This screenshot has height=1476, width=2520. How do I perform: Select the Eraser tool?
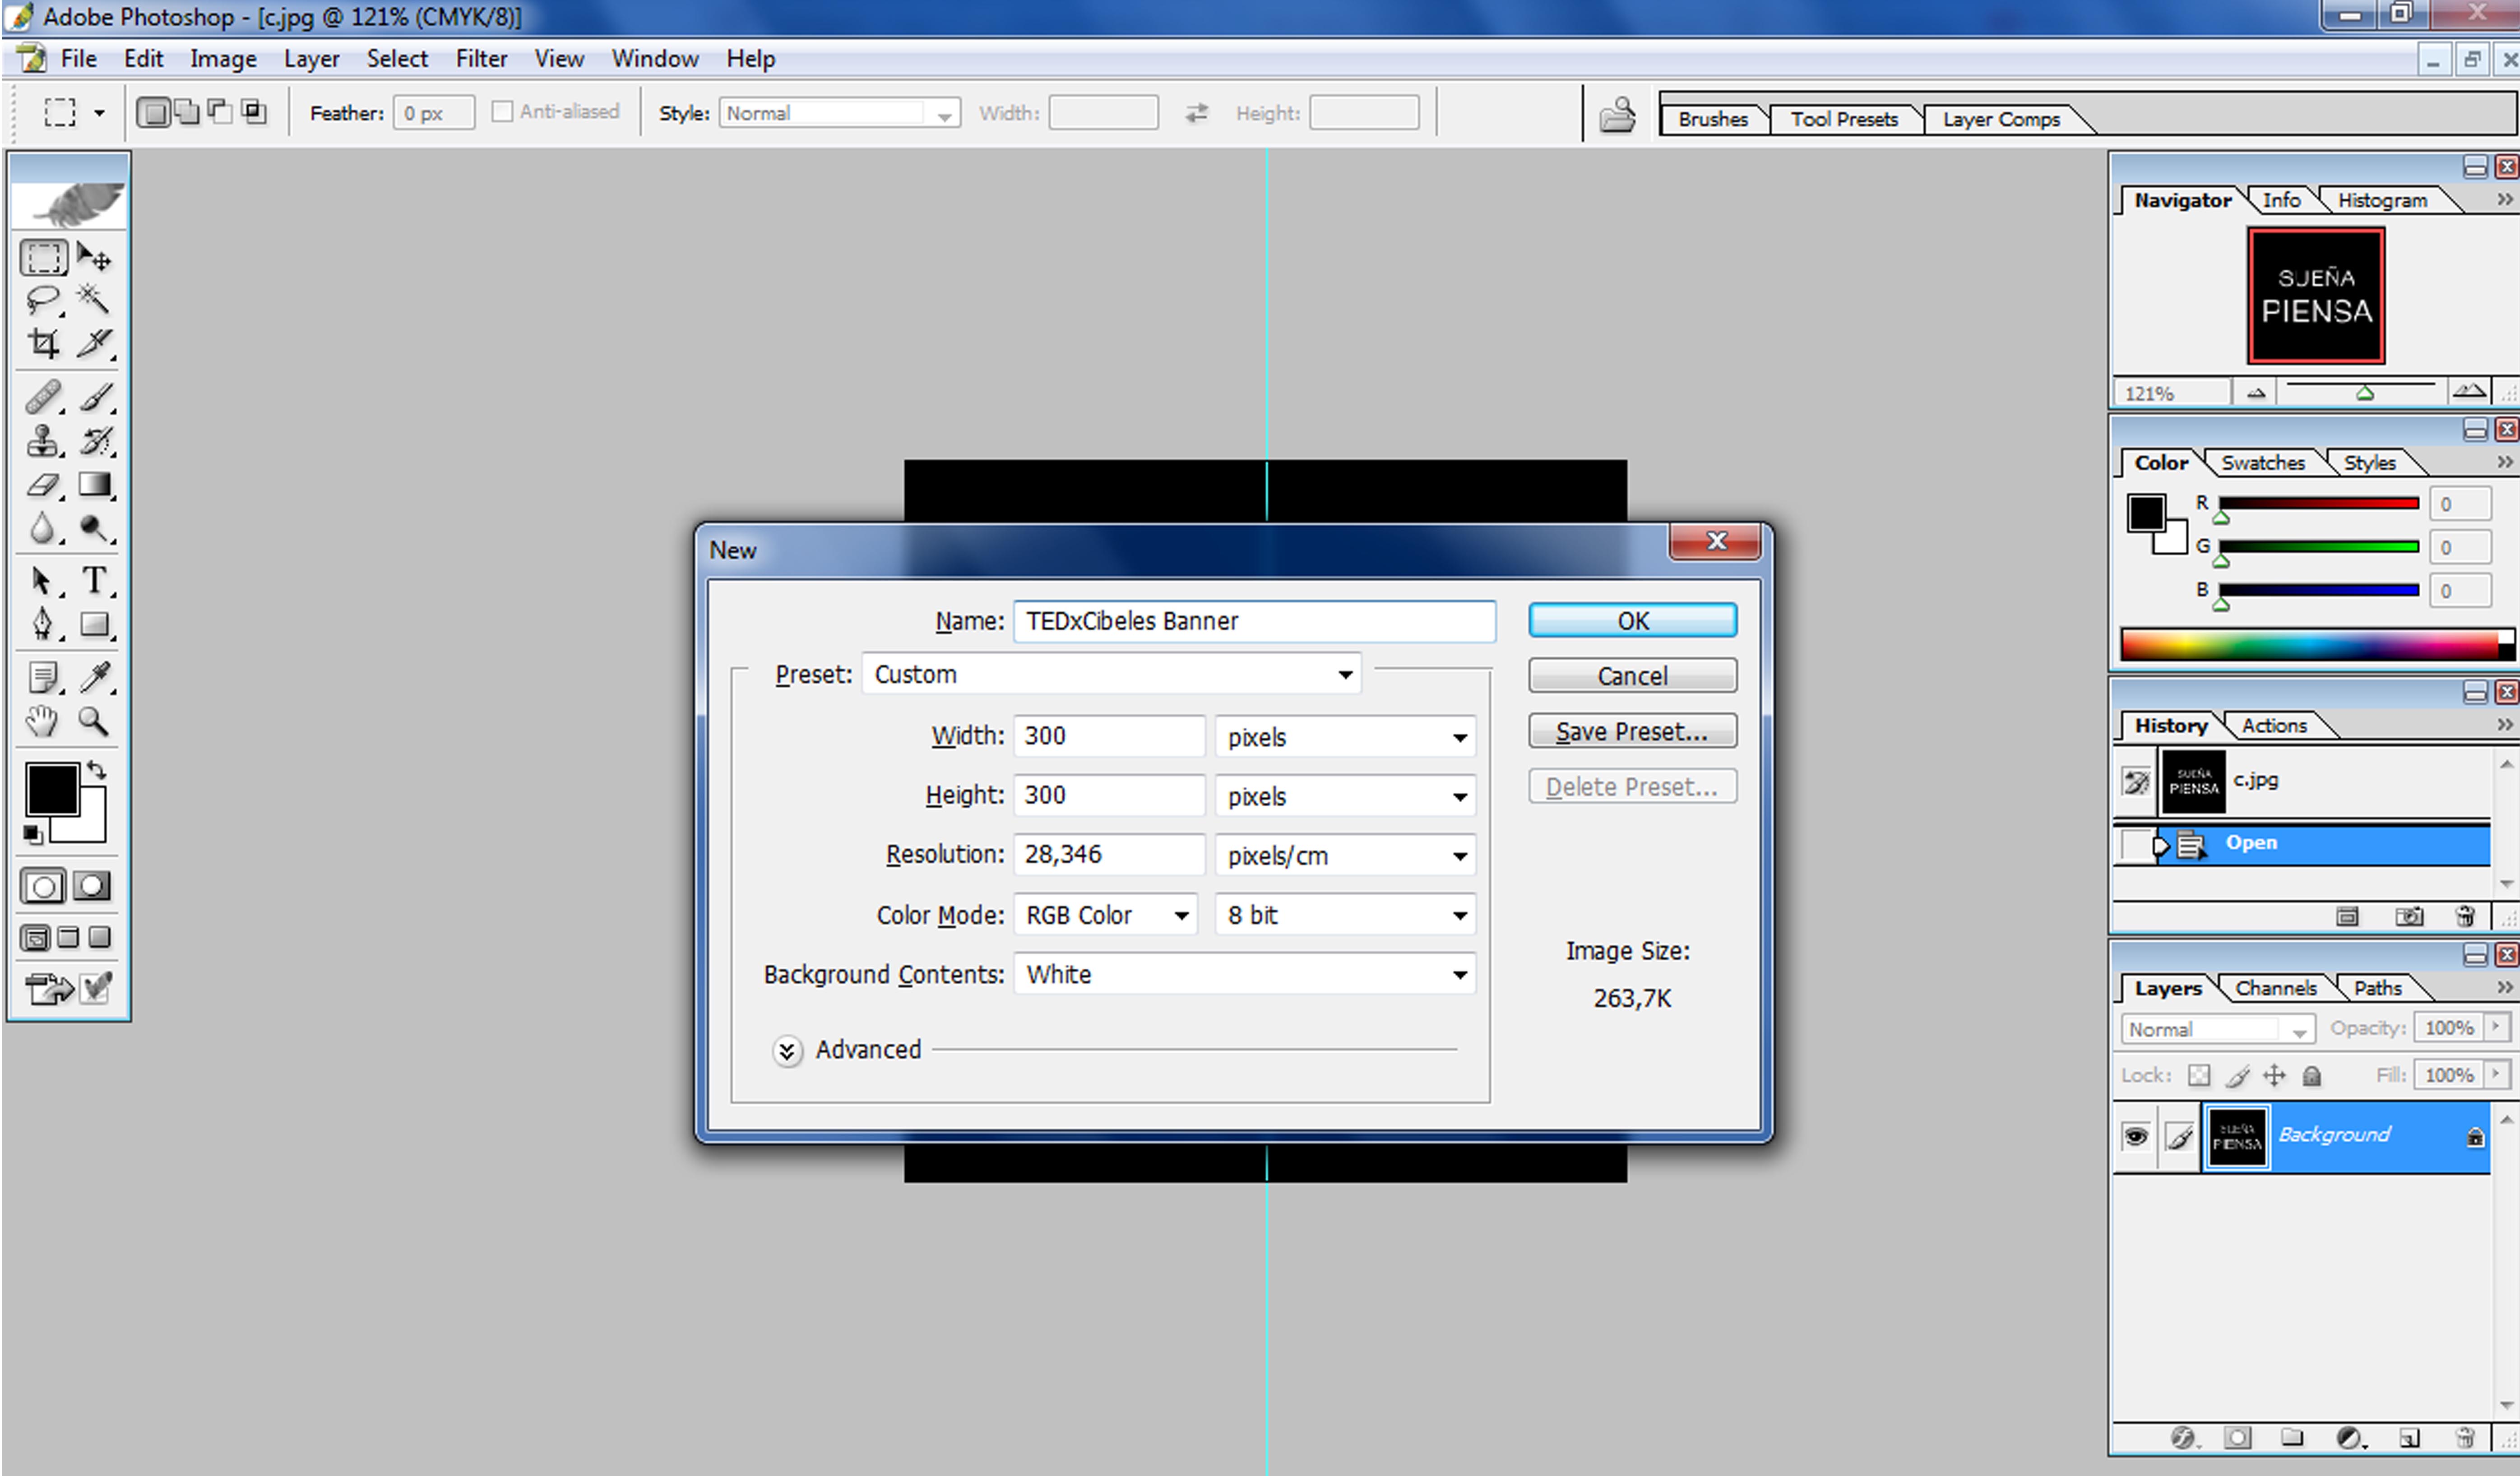click(x=42, y=485)
